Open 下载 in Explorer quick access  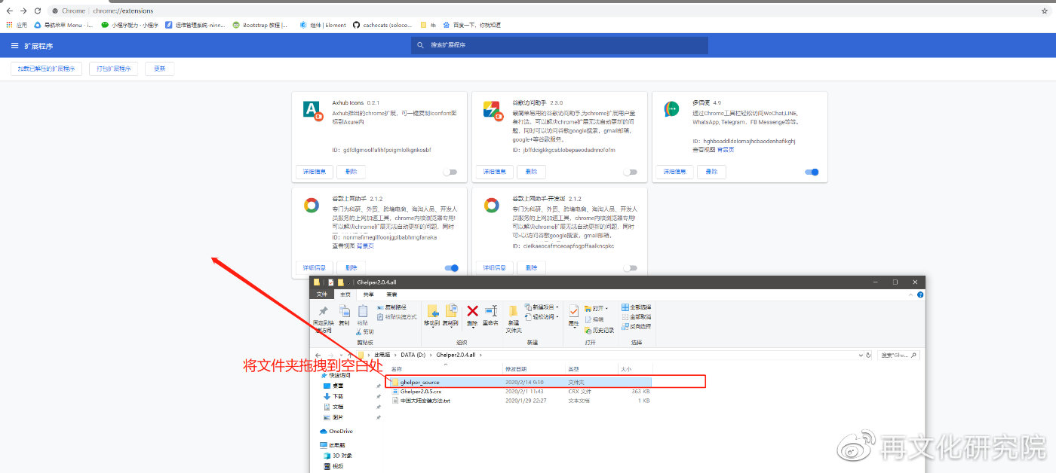333,396
